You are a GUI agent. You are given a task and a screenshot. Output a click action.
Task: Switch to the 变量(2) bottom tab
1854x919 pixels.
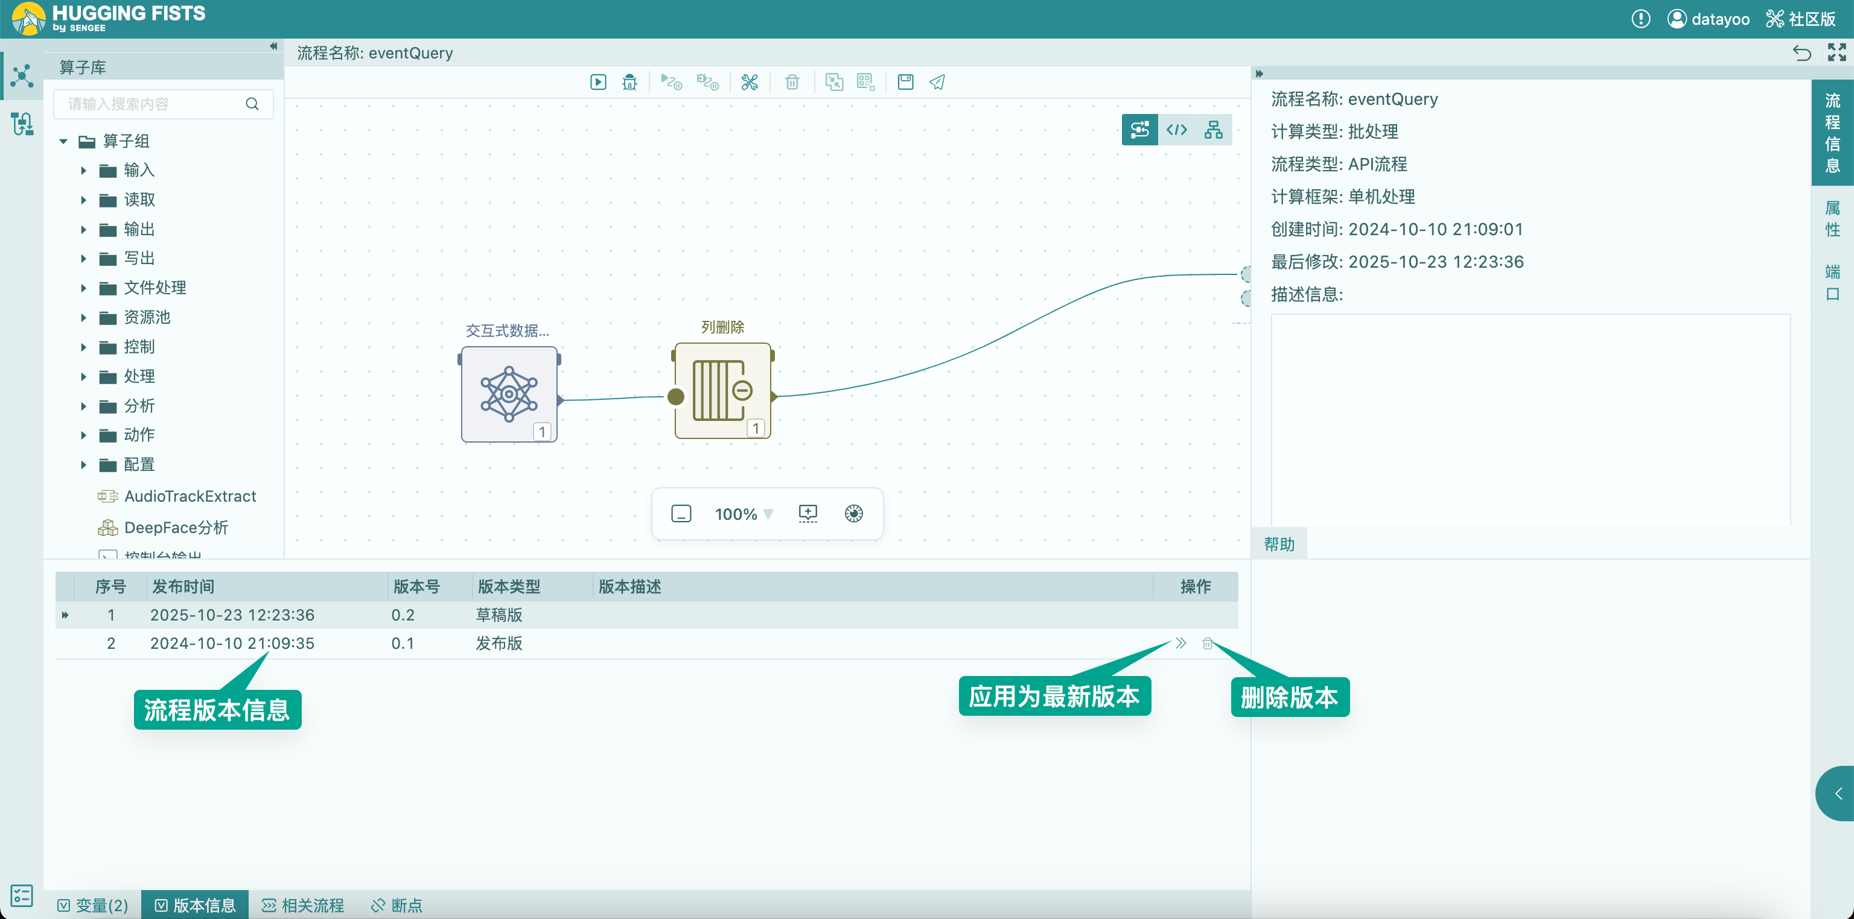point(93,905)
